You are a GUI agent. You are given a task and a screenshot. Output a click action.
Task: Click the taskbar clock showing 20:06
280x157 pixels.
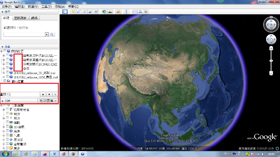(271, 154)
